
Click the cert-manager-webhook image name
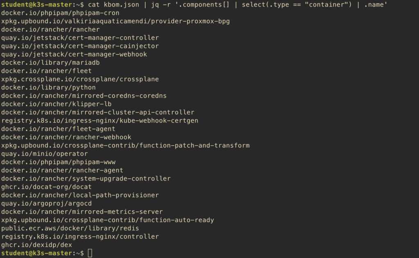(74, 54)
